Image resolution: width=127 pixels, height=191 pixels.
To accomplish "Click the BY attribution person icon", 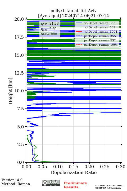I will [51, 182].
